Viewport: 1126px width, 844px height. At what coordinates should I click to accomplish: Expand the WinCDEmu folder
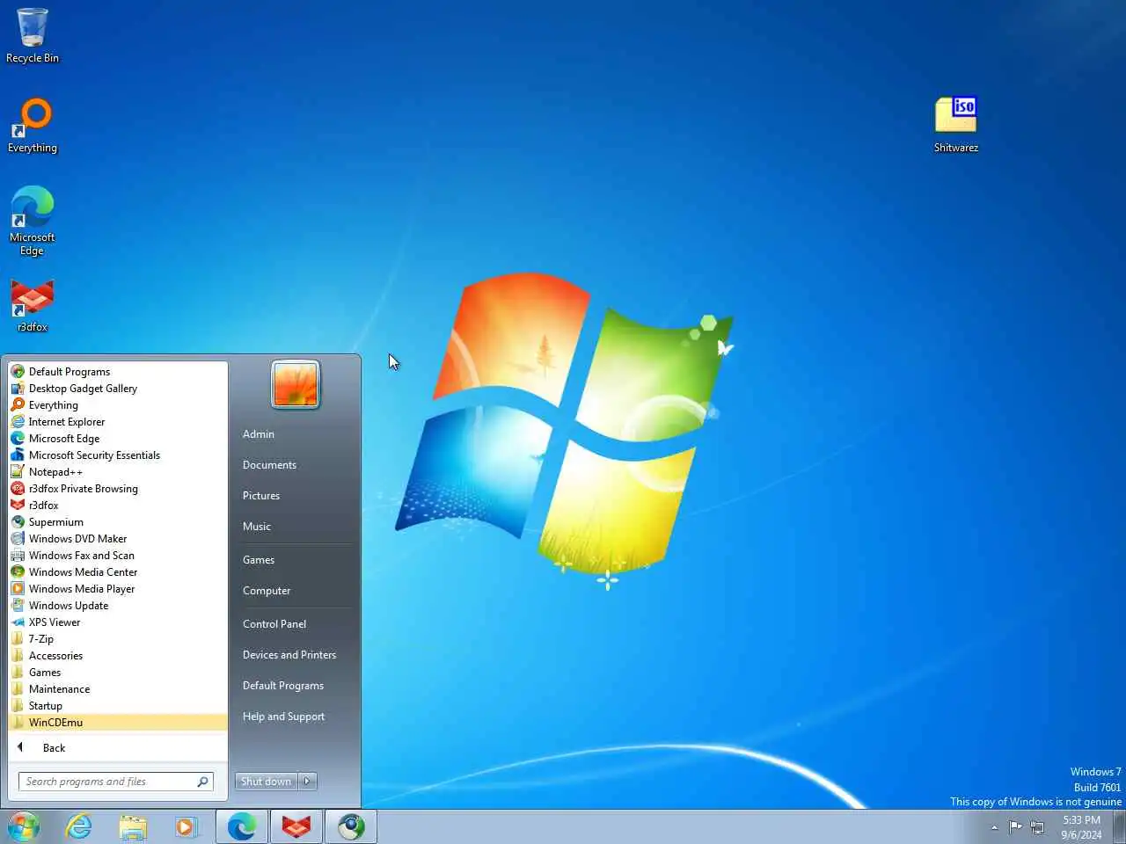point(118,723)
